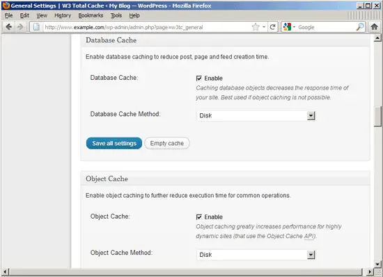383x277 pixels.
Task: Click the Firefox logo in title bar
Action: click(6, 6)
